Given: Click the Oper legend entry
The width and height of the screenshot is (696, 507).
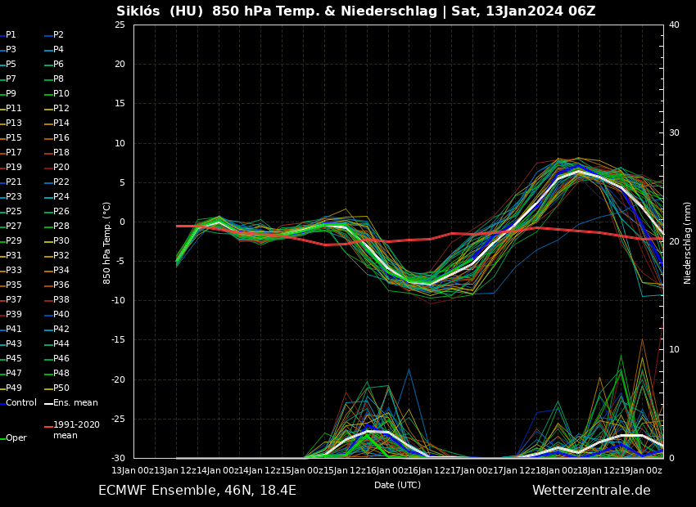Looking at the screenshot, I should pos(16,438).
